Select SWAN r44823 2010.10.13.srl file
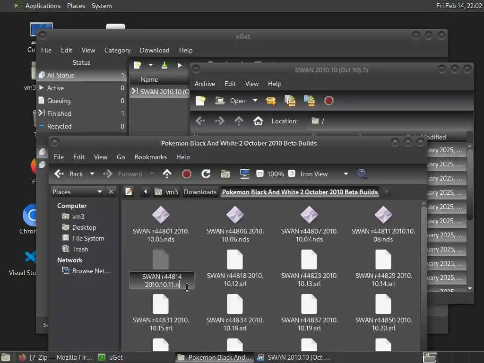 coord(309,268)
